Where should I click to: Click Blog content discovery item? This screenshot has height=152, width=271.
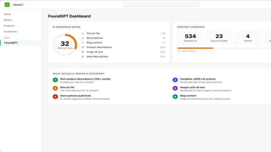coord(188,96)
